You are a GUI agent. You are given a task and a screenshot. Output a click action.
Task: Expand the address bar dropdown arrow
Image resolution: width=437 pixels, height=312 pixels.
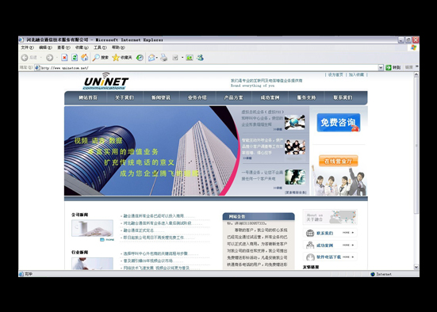tap(381, 67)
